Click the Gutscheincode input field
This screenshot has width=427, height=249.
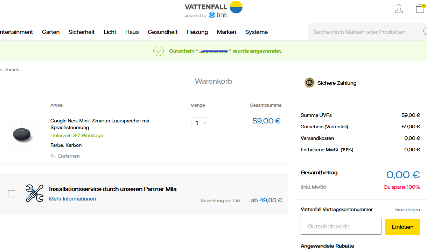[x=341, y=227]
